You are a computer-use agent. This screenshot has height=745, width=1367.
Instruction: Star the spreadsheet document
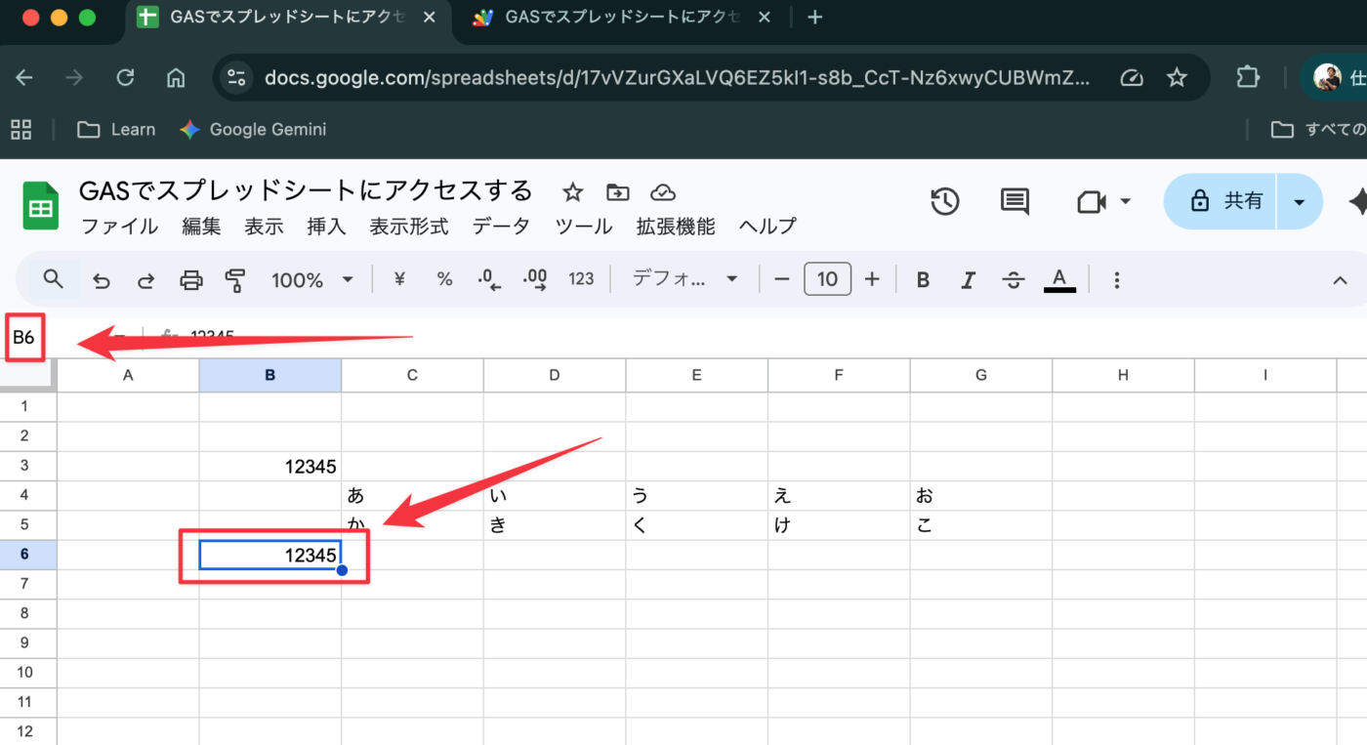pyautogui.click(x=572, y=192)
